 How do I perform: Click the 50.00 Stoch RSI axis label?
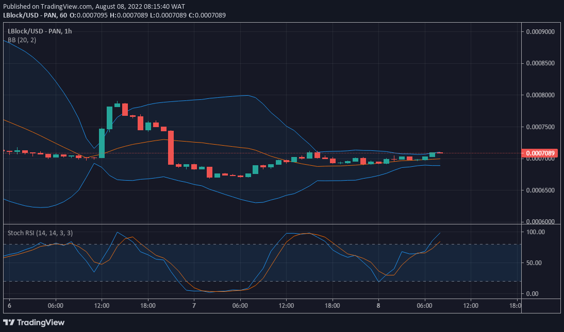tap(534, 263)
